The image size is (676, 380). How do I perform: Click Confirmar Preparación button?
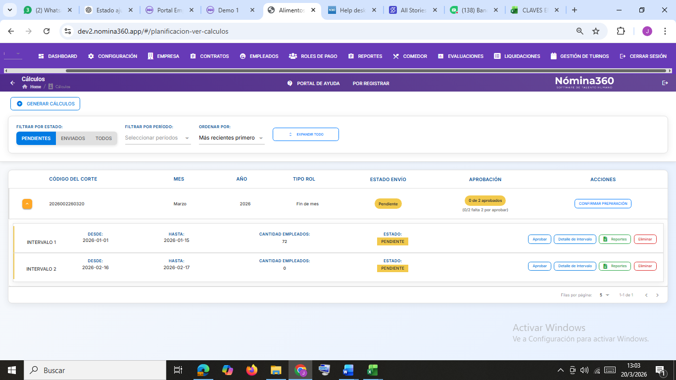[603, 204]
